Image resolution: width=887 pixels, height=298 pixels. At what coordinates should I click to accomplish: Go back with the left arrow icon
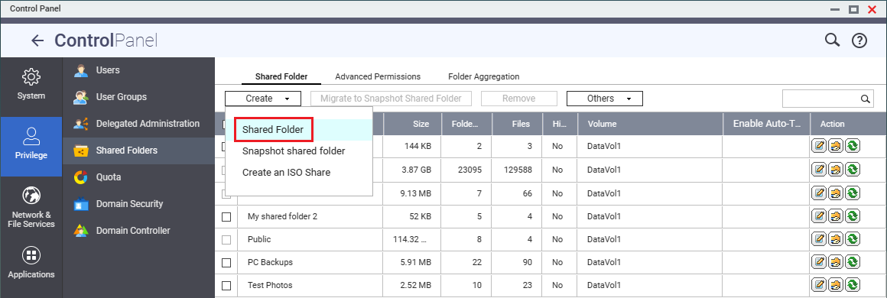pos(37,40)
